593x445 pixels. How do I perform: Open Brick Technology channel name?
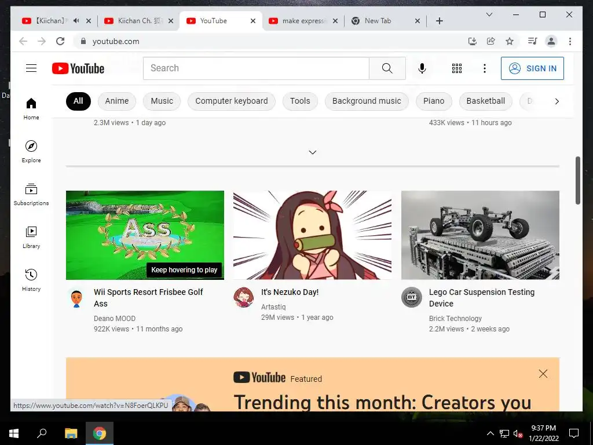(x=455, y=319)
